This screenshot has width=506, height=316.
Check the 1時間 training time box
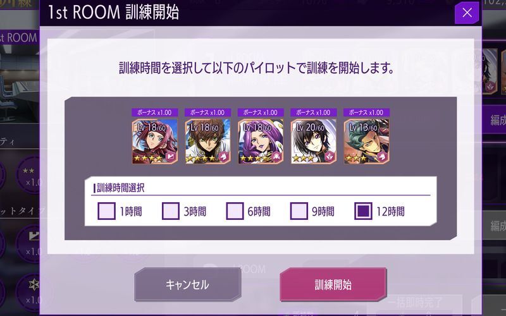pos(106,211)
